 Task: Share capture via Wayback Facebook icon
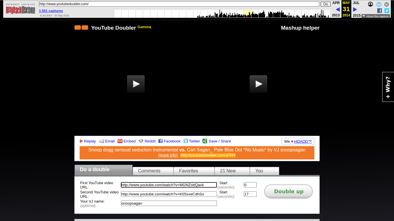[380, 11]
